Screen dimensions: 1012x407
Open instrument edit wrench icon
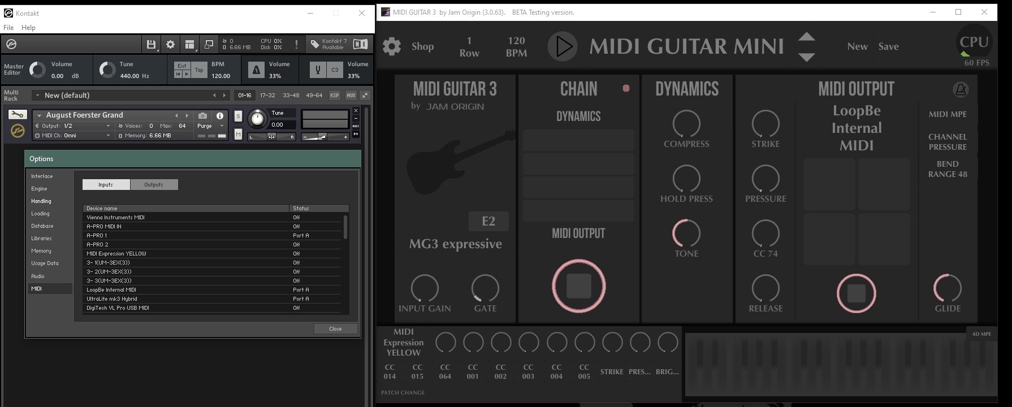coord(18,115)
